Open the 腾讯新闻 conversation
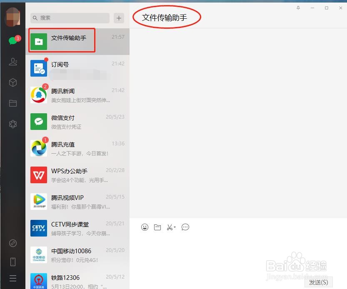The width and height of the screenshot is (347, 289). [77, 95]
